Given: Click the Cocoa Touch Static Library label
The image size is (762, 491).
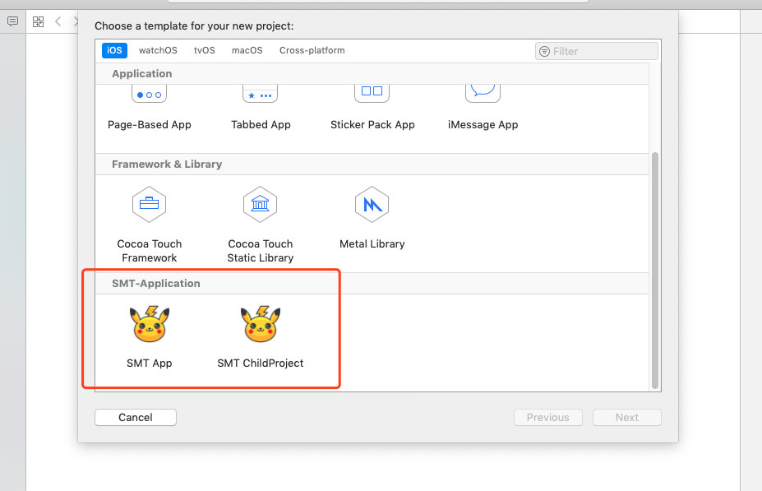Looking at the screenshot, I should point(260,250).
